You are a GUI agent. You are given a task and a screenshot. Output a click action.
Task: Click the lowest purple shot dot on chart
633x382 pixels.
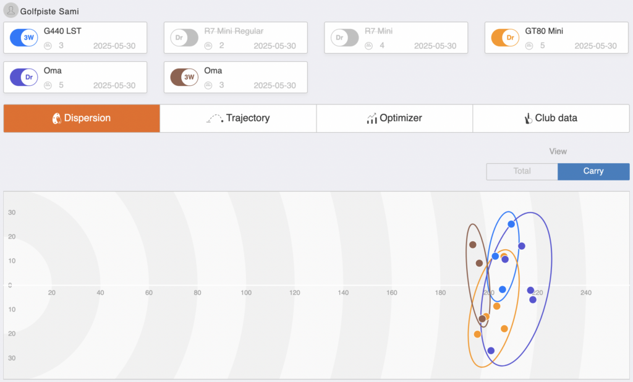[x=491, y=350]
